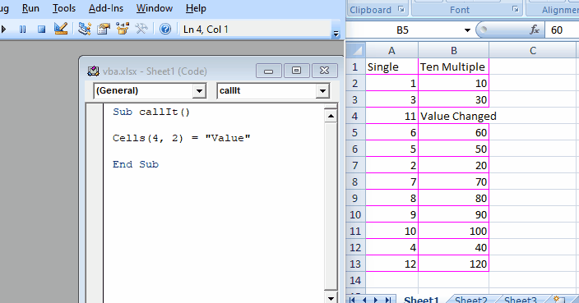Viewport: 579px width, 303px height.
Task: Expand the callIt procedure dropdown
Action: 322,90
